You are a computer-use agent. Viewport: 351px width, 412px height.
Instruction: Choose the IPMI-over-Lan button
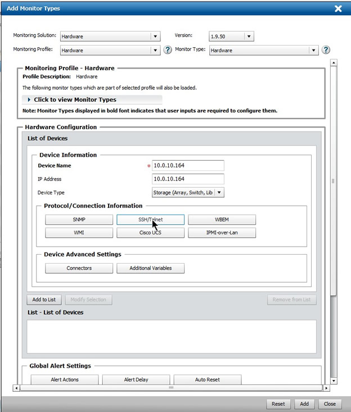point(222,233)
